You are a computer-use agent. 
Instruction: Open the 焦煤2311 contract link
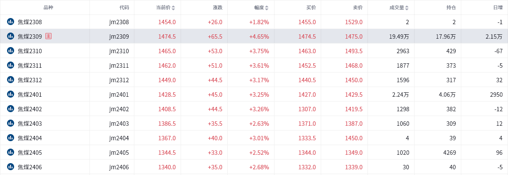(30, 66)
